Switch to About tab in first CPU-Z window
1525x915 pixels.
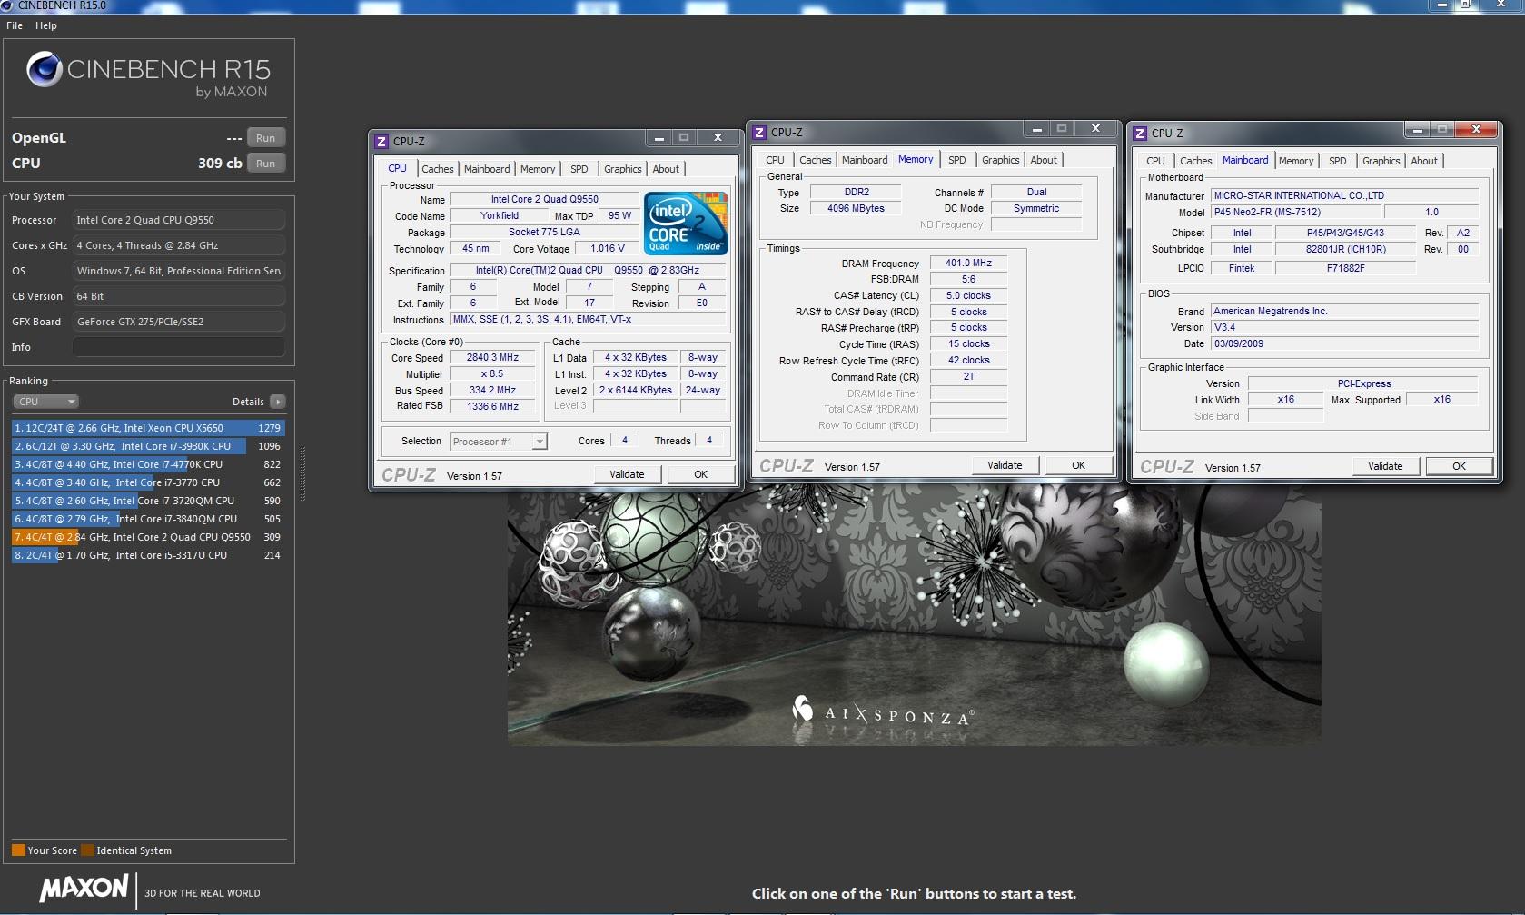click(x=666, y=169)
